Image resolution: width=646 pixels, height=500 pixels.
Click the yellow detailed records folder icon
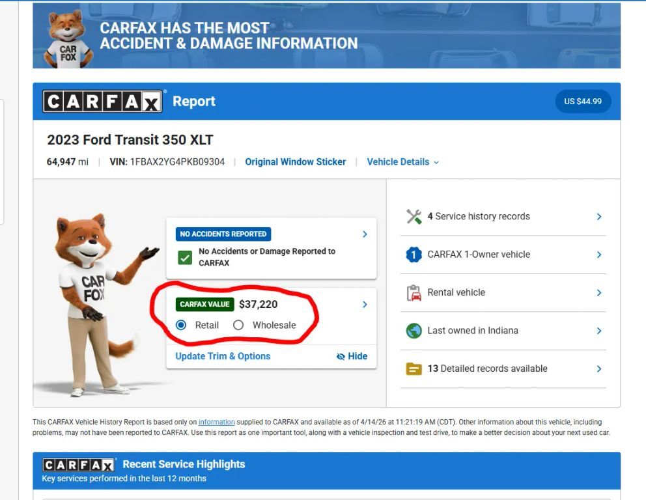[x=414, y=369]
